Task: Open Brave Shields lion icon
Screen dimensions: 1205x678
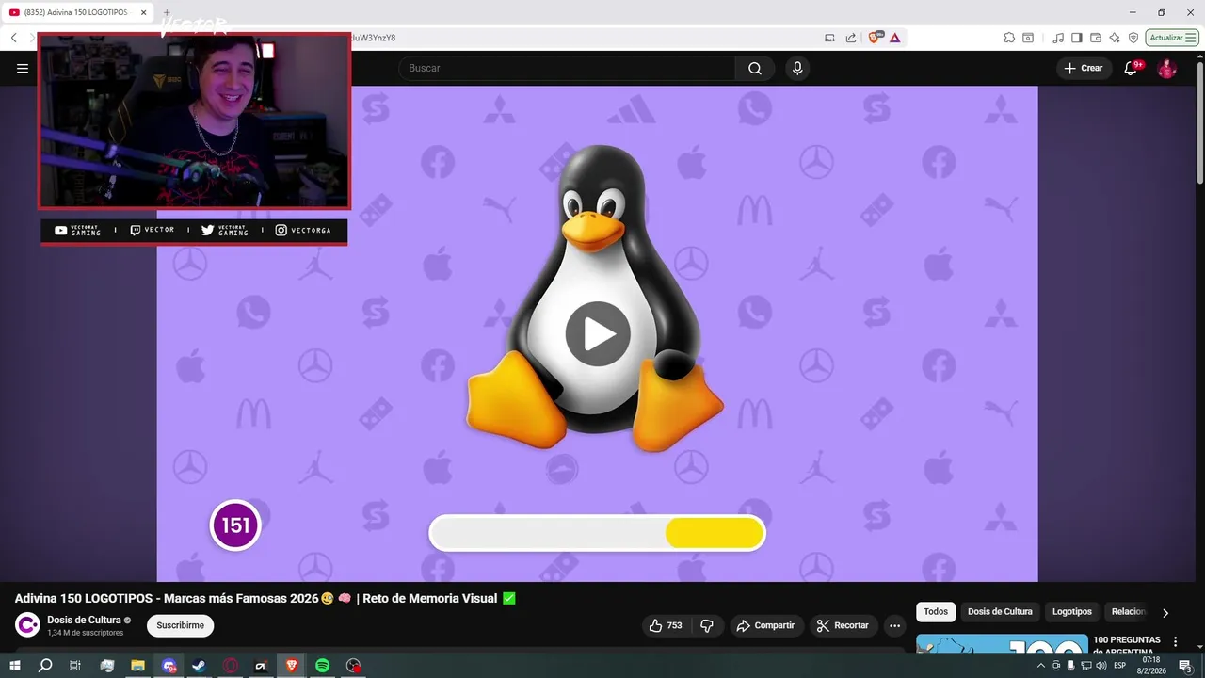Action: pos(875,38)
